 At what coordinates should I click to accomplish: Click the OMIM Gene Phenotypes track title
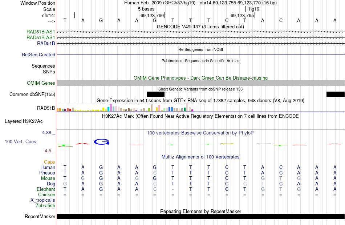coord(200,78)
